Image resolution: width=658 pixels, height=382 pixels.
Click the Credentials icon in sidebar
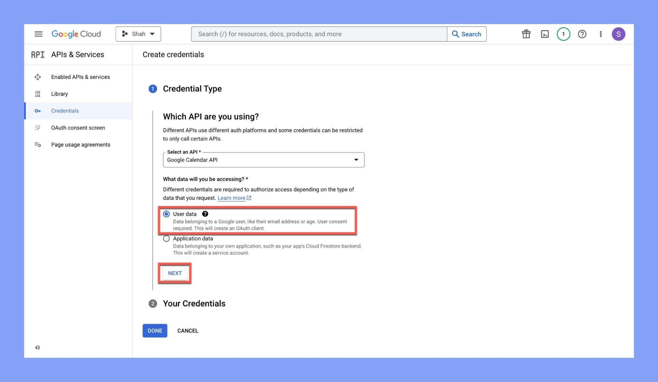[x=37, y=110]
